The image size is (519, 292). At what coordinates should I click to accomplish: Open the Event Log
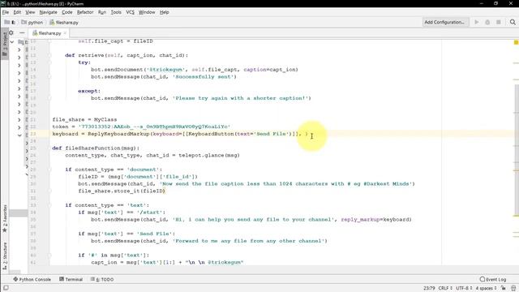tap(493, 279)
